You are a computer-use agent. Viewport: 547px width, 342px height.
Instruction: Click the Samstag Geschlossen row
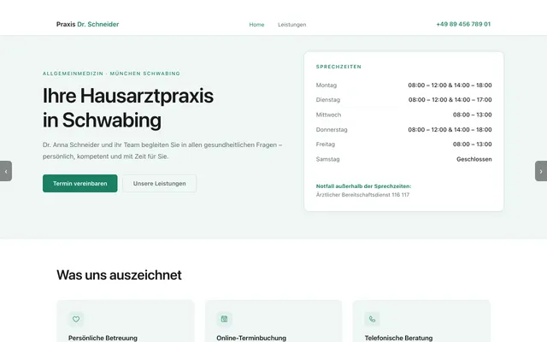(x=403, y=159)
